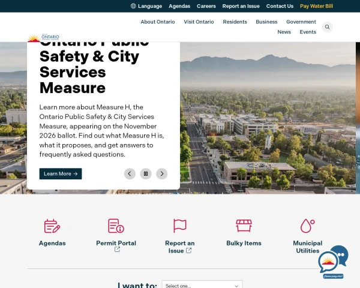Open the Municipal Utilities quick link label
The width and height of the screenshot is (360, 288).
tap(308, 247)
